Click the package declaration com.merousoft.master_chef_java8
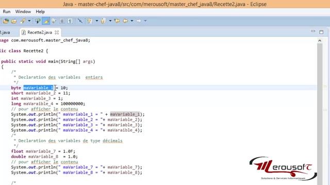 (x=51, y=40)
